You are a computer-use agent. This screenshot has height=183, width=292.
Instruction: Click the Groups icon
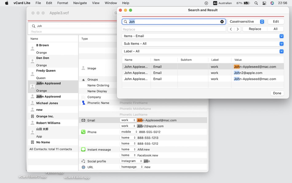[x=83, y=79]
